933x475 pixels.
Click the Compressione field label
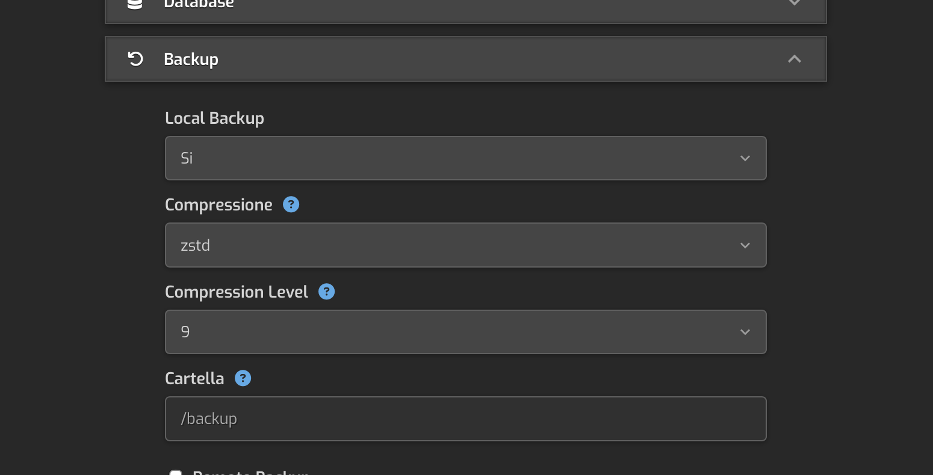[219, 205]
